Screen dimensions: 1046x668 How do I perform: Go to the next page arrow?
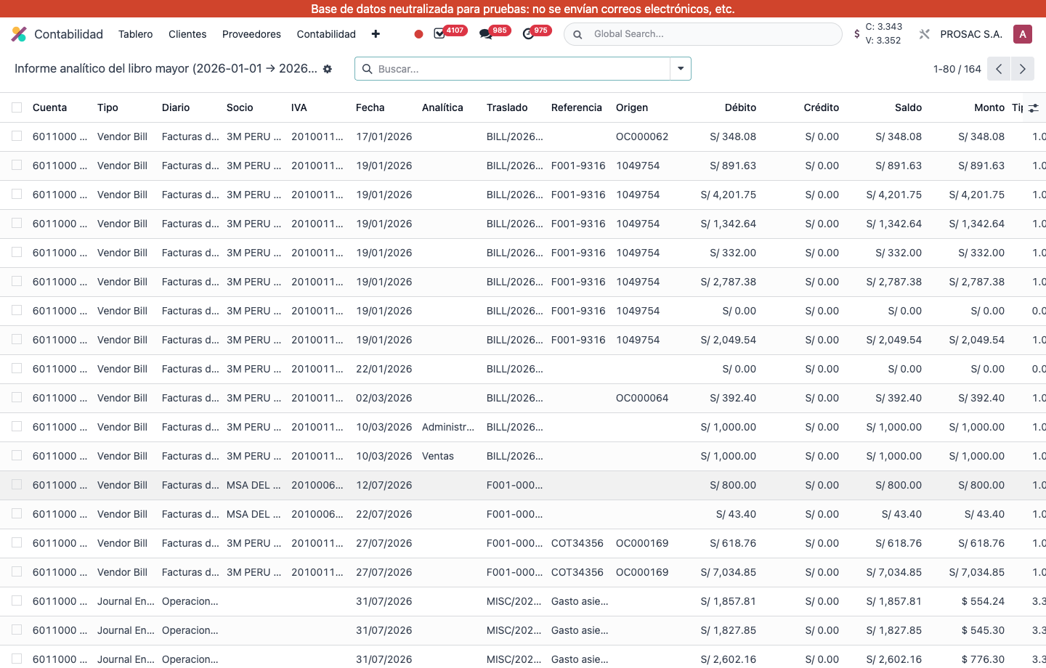1023,69
